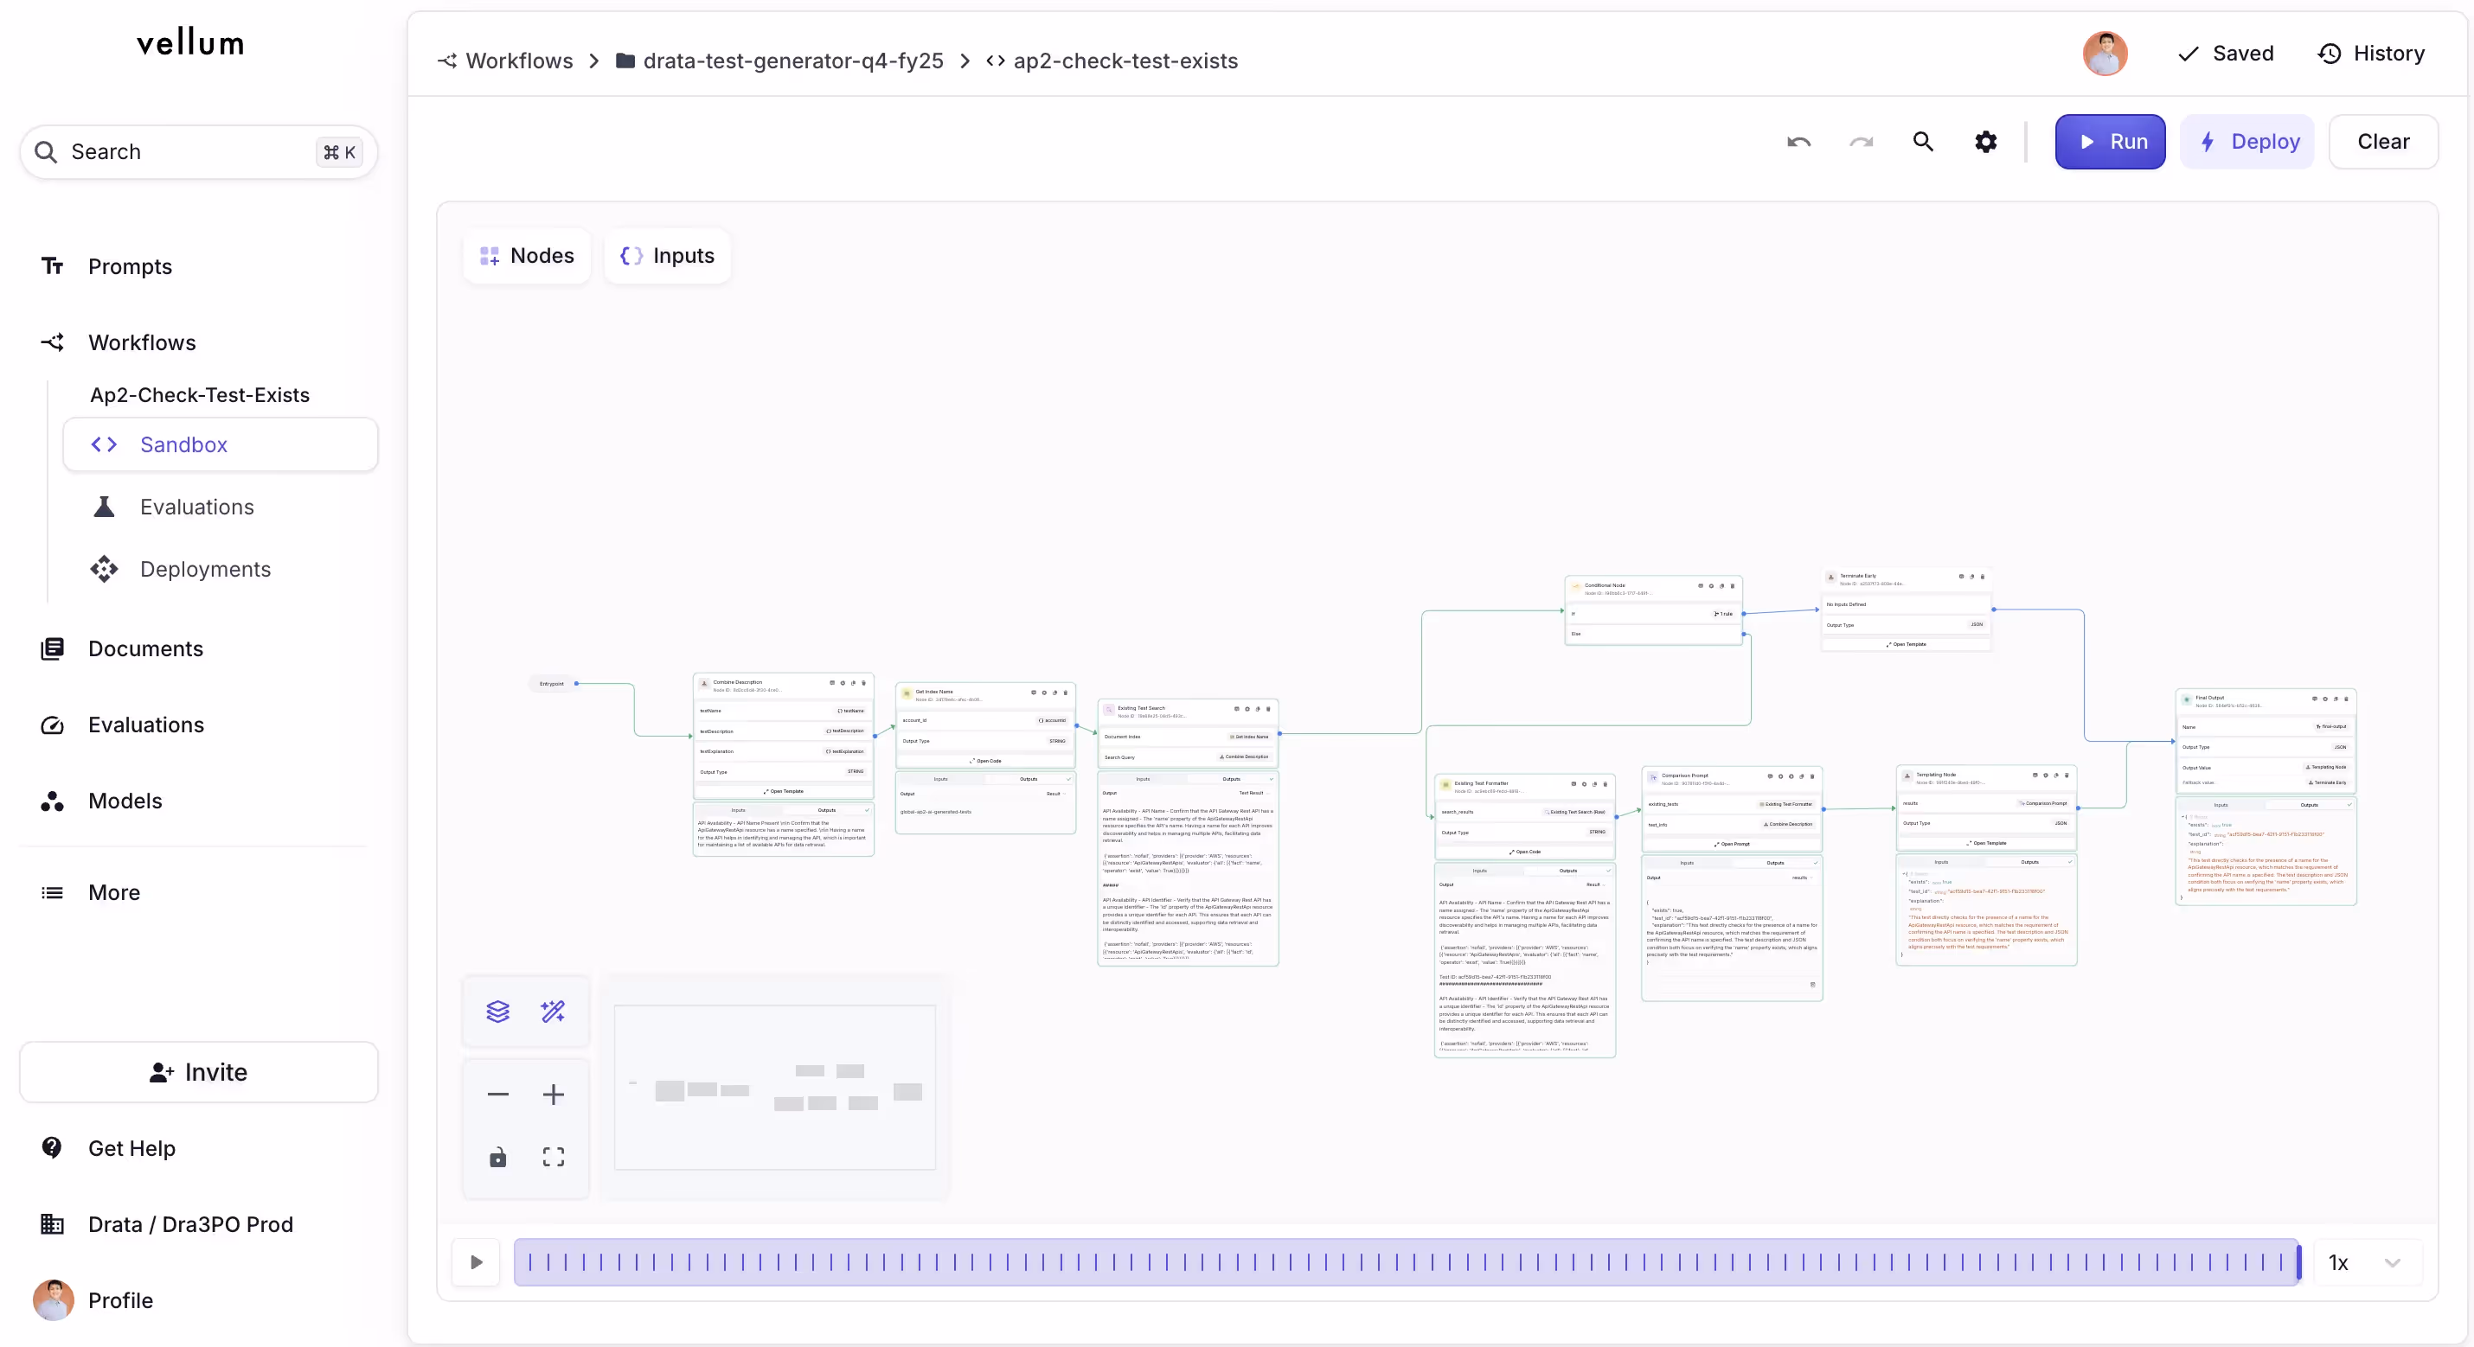
Task: Click the comment icon on Conditional Node
Action: [1700, 585]
